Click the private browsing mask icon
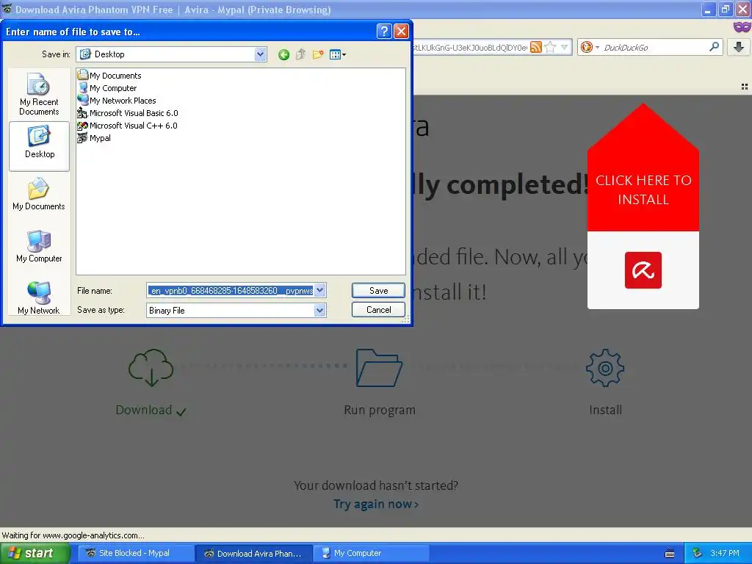Screen dimensions: 752x564 pyautogui.click(x=742, y=27)
